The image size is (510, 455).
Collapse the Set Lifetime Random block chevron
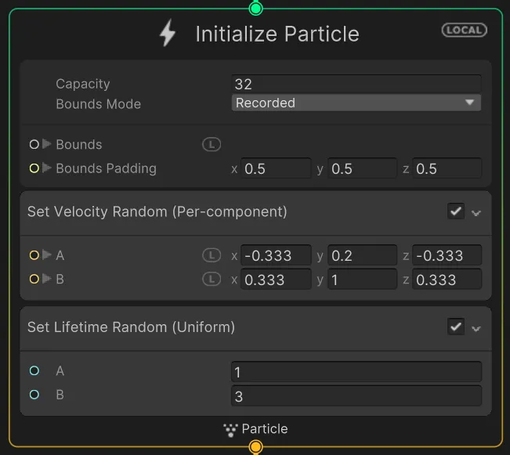click(476, 327)
